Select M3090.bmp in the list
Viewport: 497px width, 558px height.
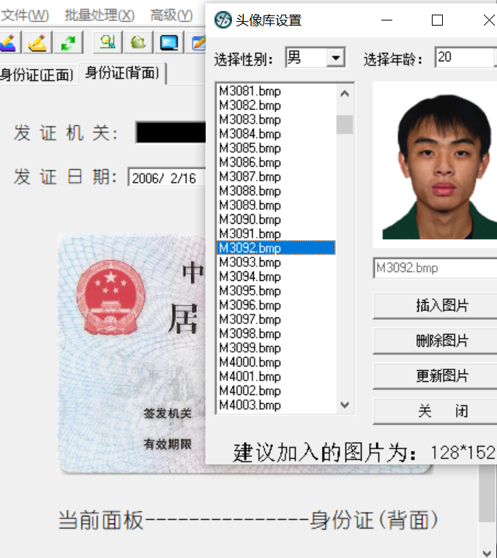(x=276, y=219)
